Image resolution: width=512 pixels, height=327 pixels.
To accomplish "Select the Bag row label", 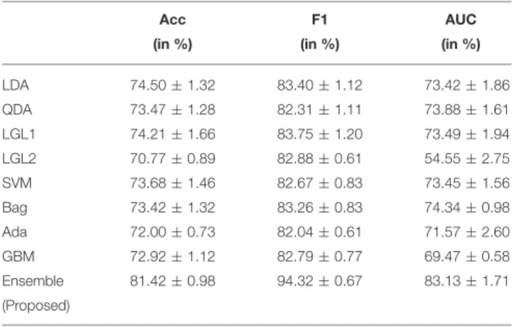I will tap(15, 208).
